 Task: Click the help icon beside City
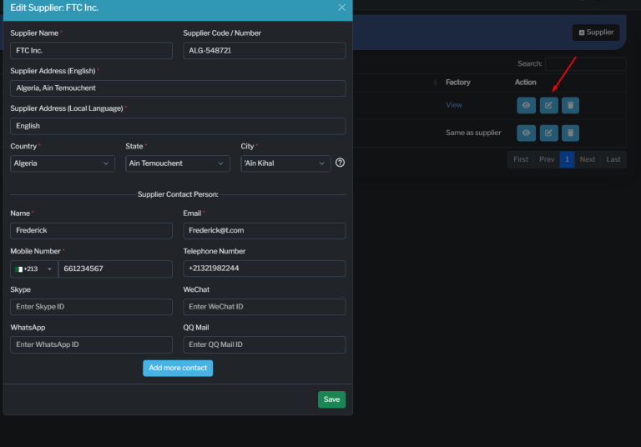click(x=340, y=163)
